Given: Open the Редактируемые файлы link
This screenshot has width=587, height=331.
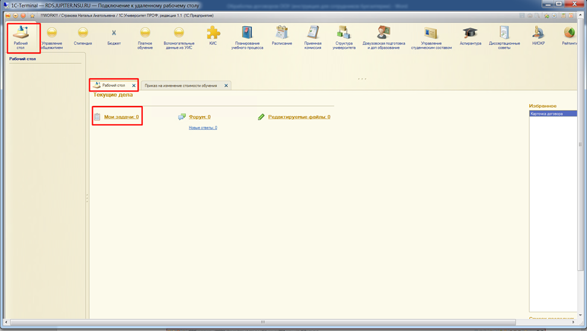Looking at the screenshot, I should click(x=299, y=117).
